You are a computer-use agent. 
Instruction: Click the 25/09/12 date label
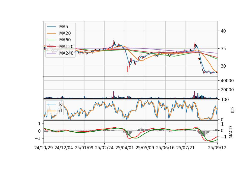pyautogui.click(x=217, y=148)
